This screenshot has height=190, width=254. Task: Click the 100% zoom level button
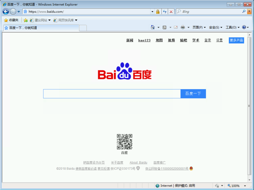pyautogui.click(x=233, y=186)
